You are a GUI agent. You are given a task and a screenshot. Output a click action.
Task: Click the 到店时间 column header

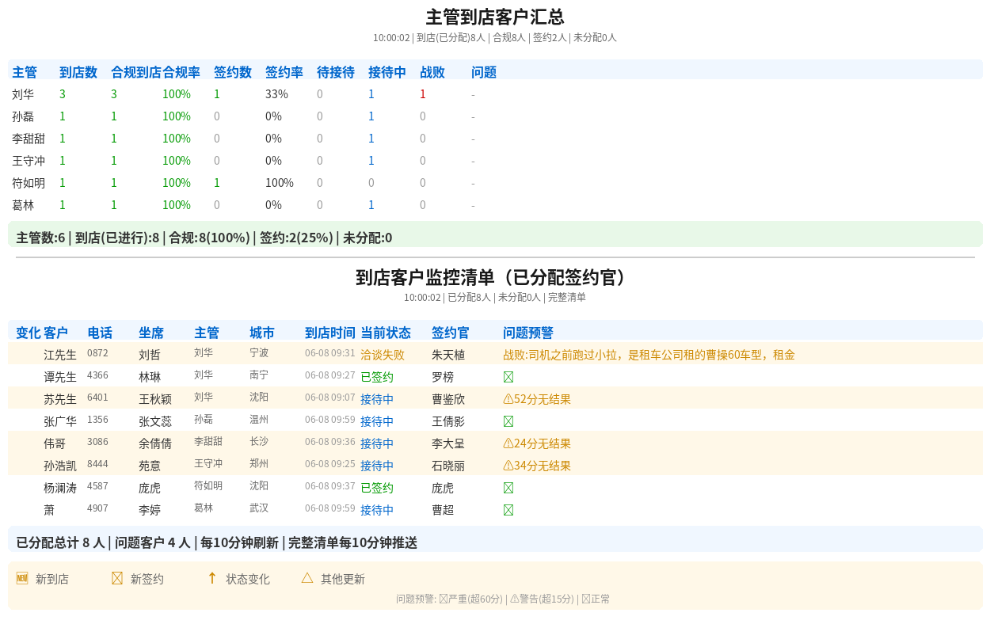tap(330, 333)
